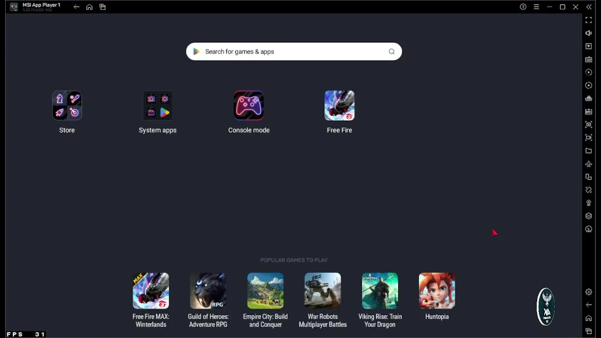
Task: Start screen recording from sidebar
Action: tap(589, 138)
